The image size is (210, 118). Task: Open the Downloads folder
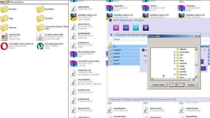pyautogui.click(x=45, y=9)
